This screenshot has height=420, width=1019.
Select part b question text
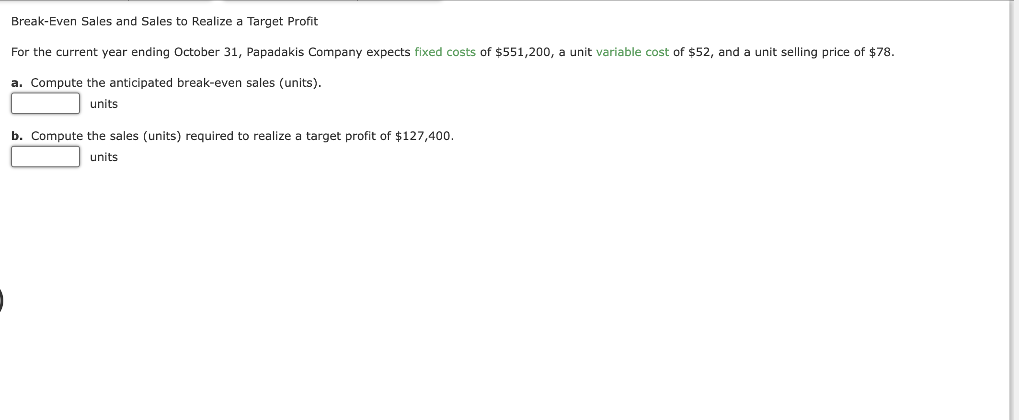[x=232, y=136]
